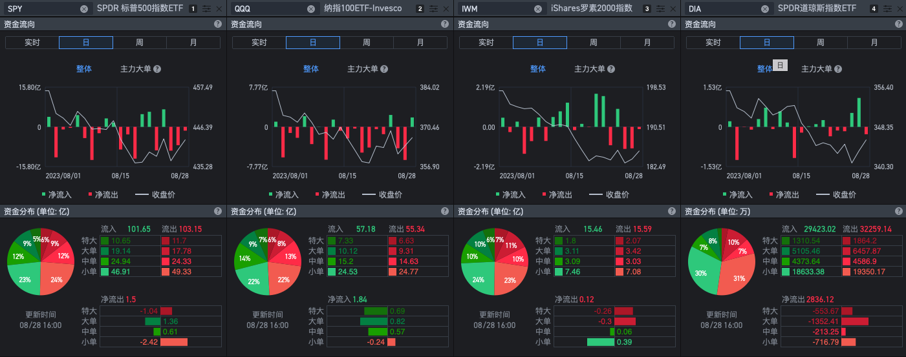
Task: Select 整体 view in IWM panel
Action: coord(538,69)
